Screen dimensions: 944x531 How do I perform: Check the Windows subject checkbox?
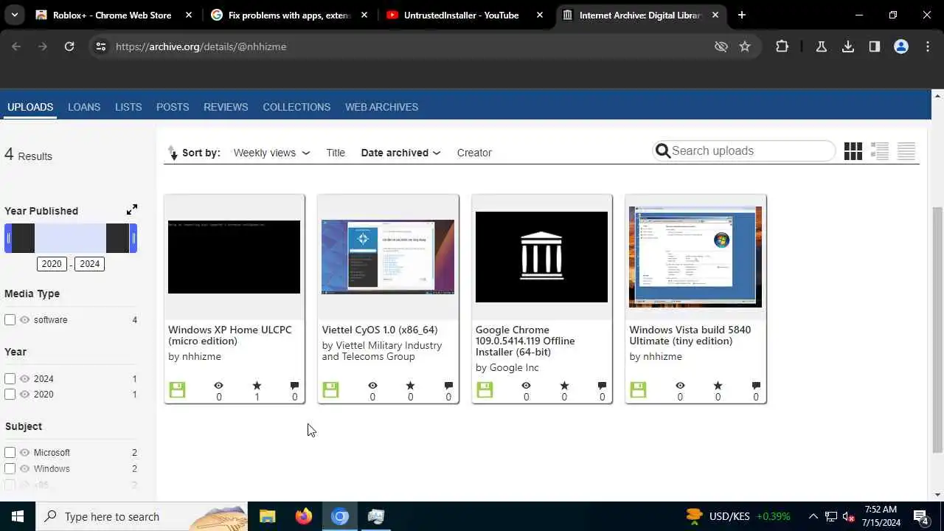[x=10, y=469]
